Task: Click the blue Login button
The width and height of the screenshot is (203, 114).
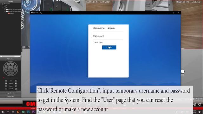Action: click(109, 47)
